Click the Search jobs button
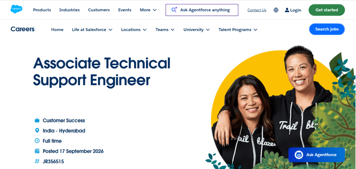Screen dimensions: 356x169 coord(327,29)
